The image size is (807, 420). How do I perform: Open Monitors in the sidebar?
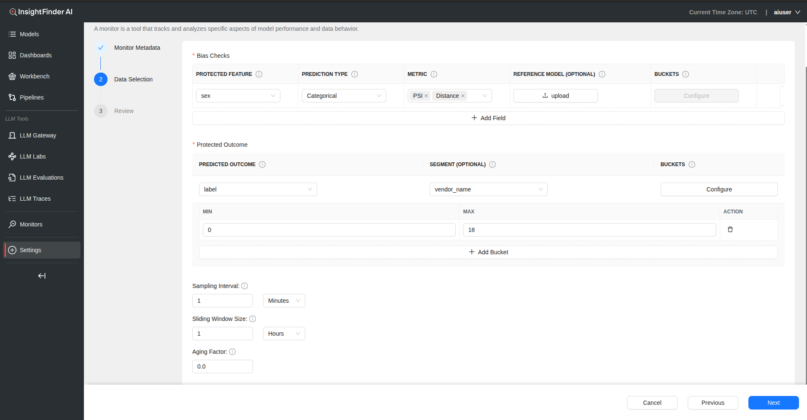tap(31, 224)
